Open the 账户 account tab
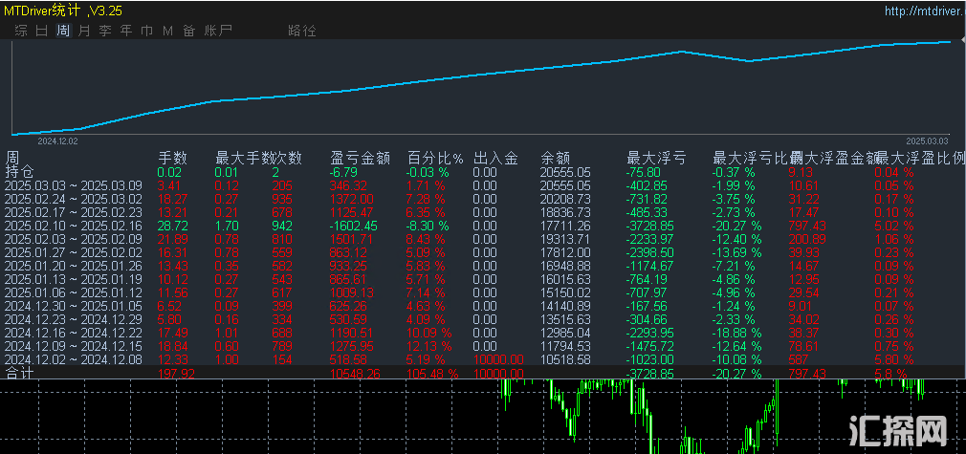The height and width of the screenshot is (454, 966). click(218, 31)
